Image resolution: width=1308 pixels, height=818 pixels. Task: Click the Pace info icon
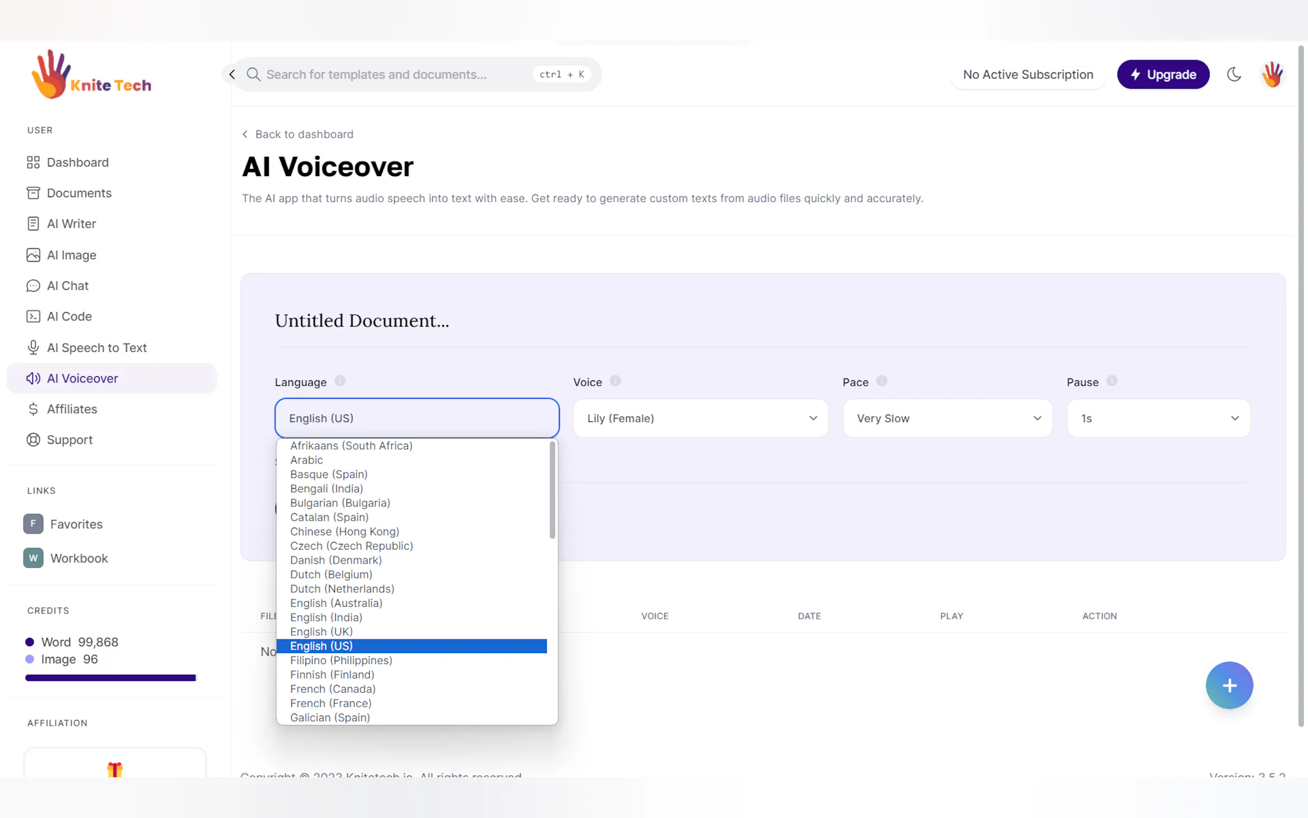882,381
